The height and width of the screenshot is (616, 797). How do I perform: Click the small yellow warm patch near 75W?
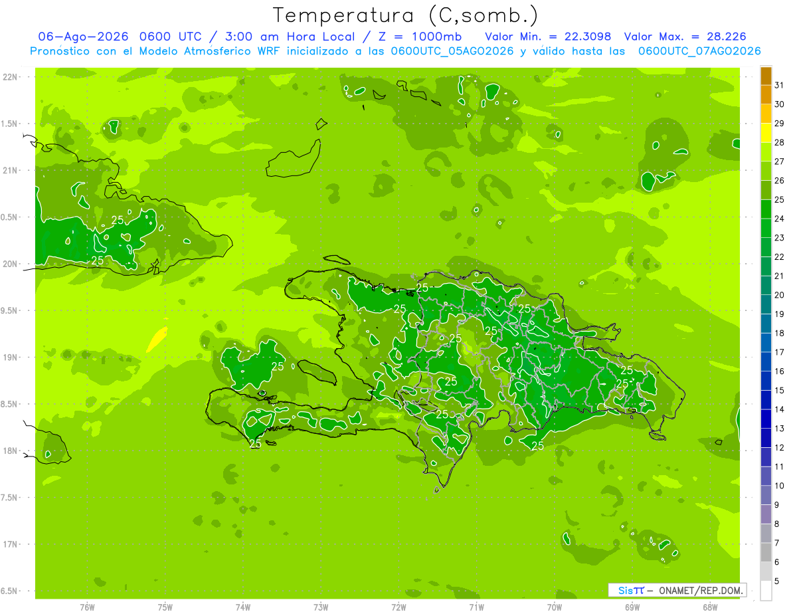157,339
